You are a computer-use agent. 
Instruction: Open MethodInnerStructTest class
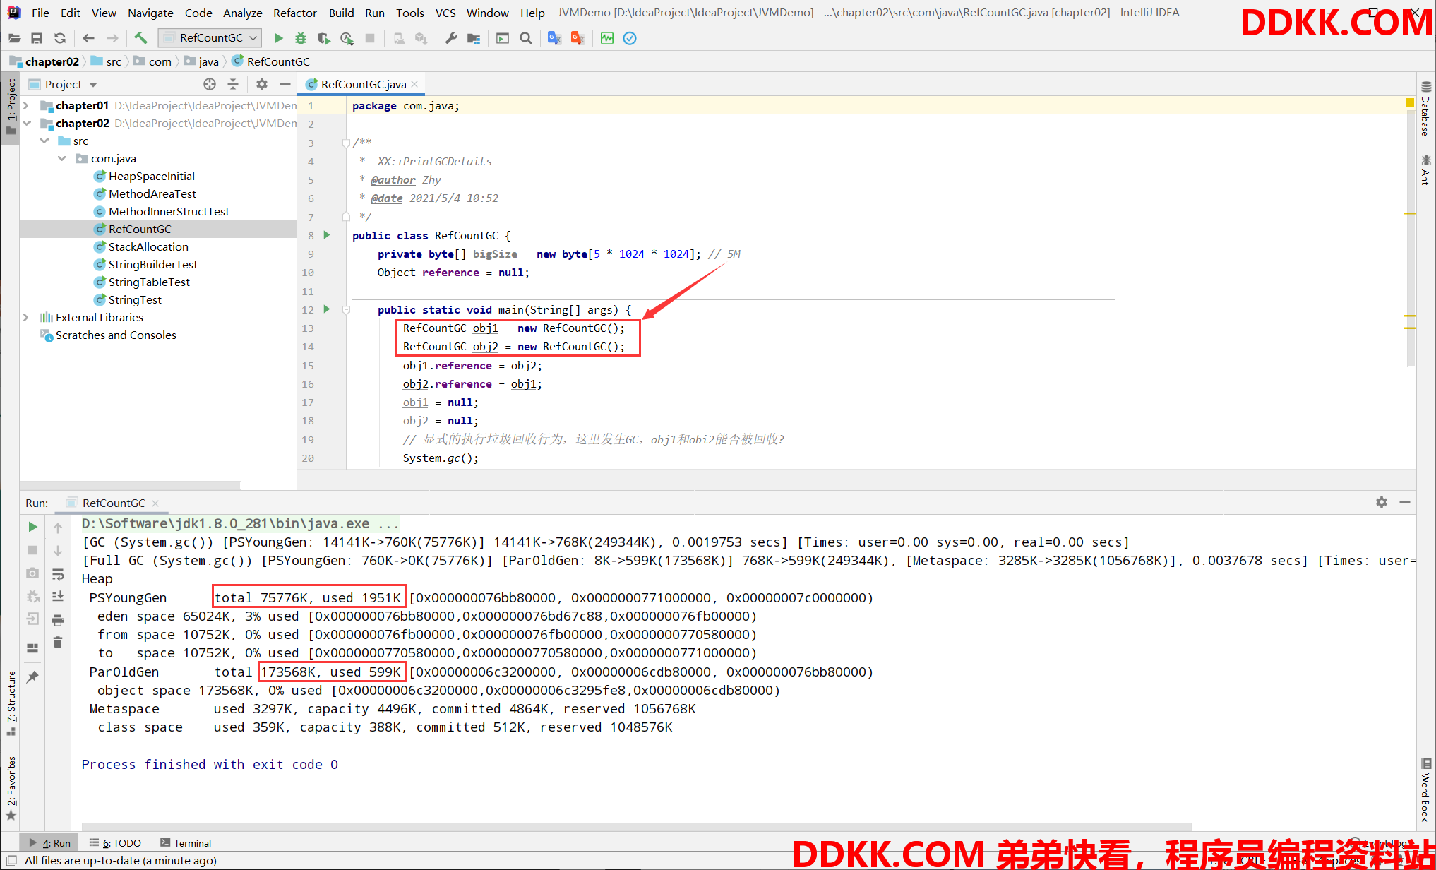tap(168, 211)
